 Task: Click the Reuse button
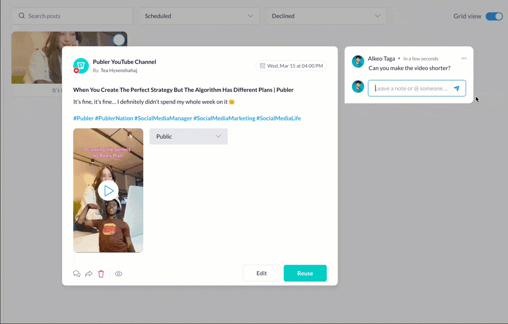(305, 273)
